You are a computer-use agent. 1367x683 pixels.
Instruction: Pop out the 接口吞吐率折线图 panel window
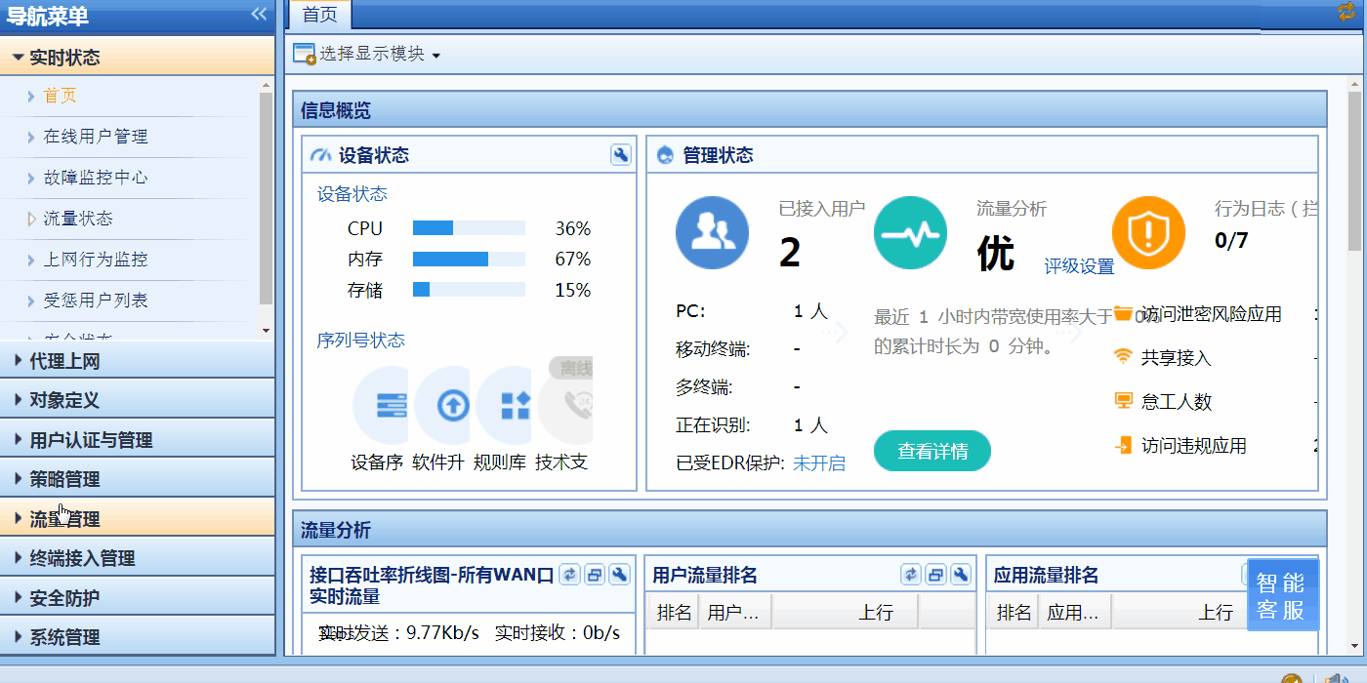click(x=595, y=575)
